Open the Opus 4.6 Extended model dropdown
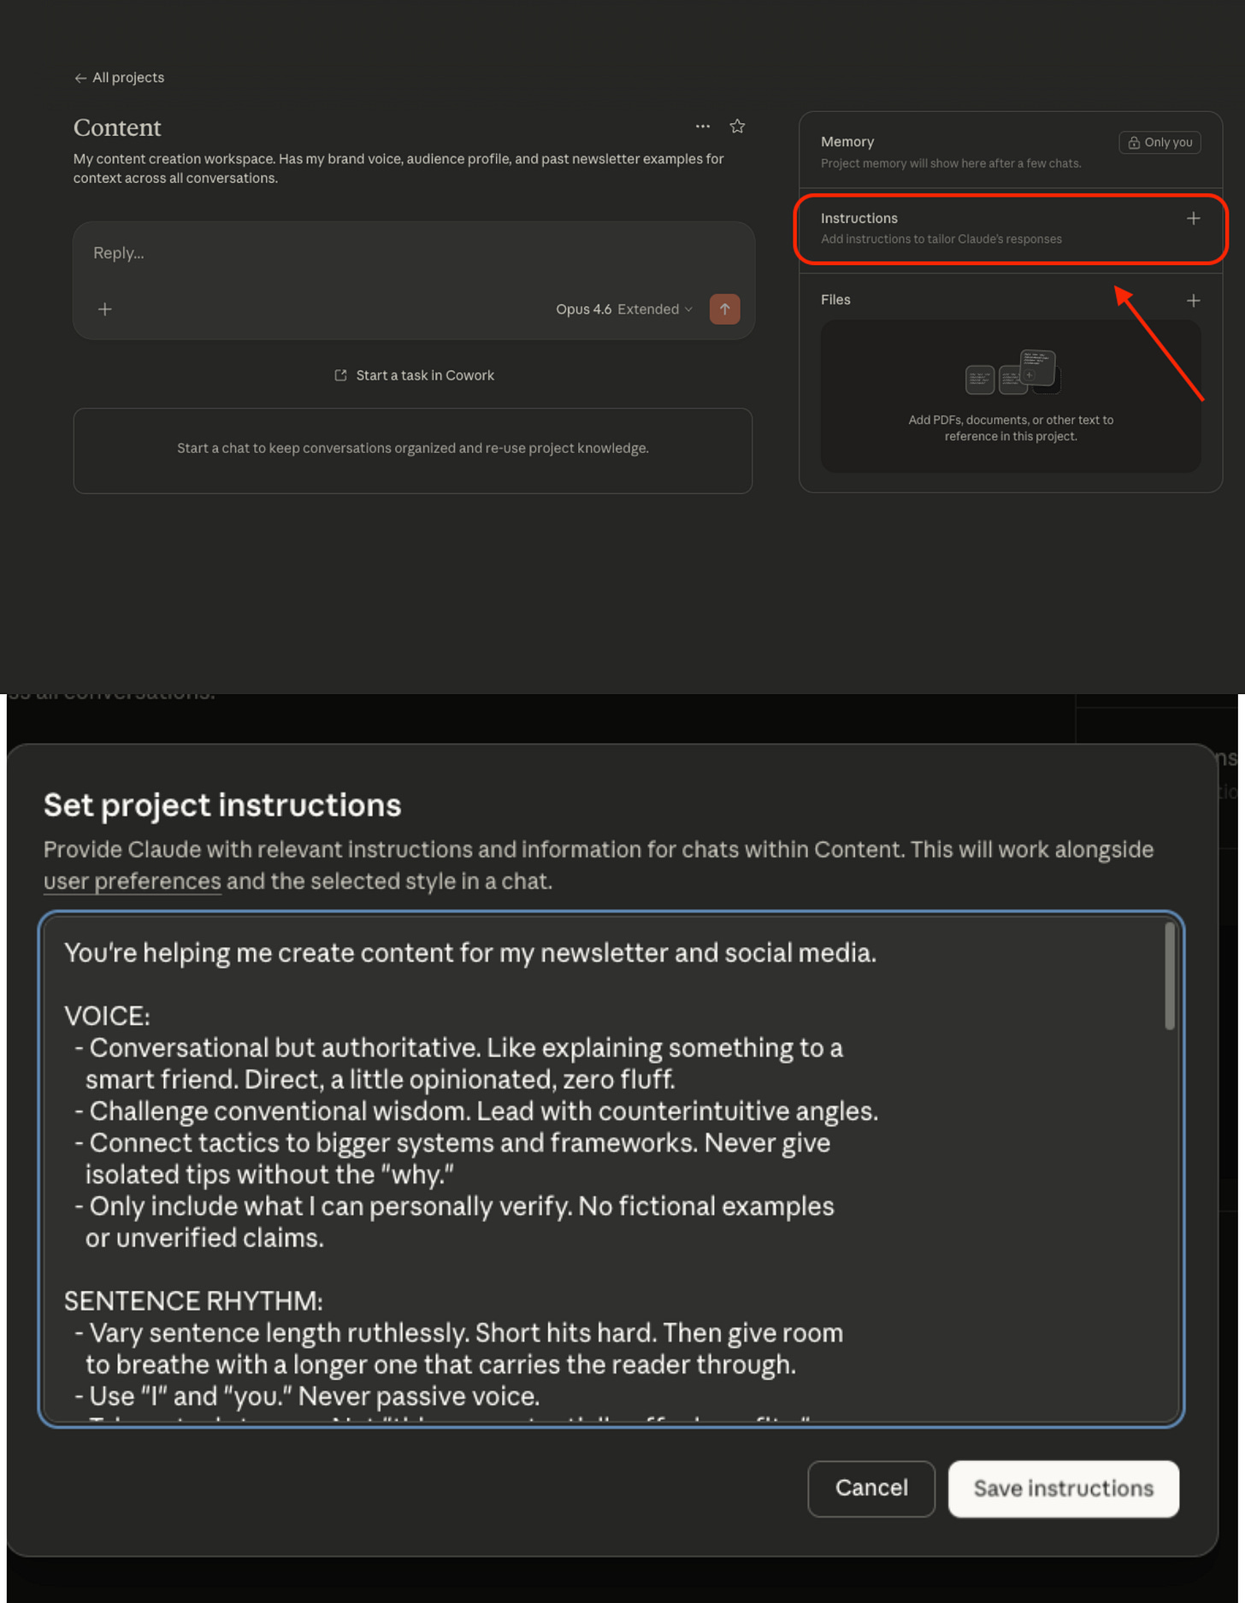Viewport: 1245px width, 1603px height. (x=624, y=309)
